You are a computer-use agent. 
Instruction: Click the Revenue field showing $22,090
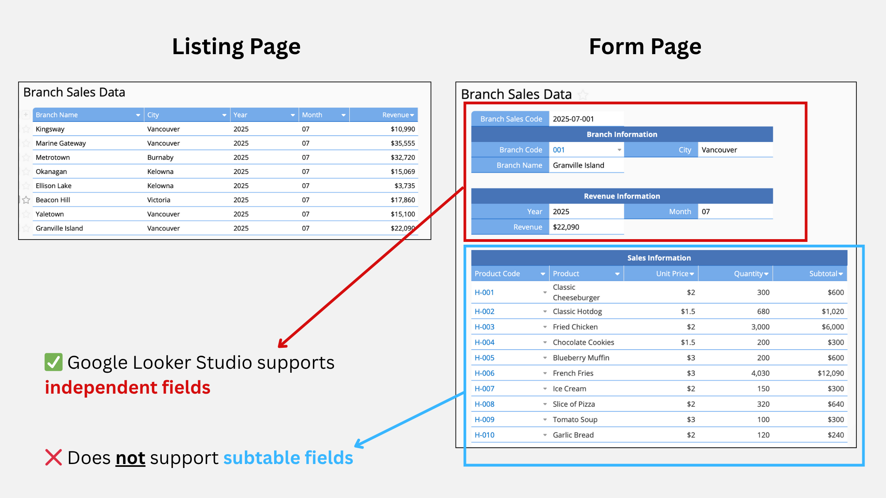tap(587, 227)
